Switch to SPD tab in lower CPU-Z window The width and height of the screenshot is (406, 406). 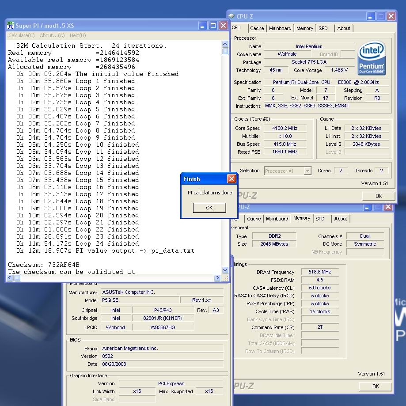click(x=320, y=219)
